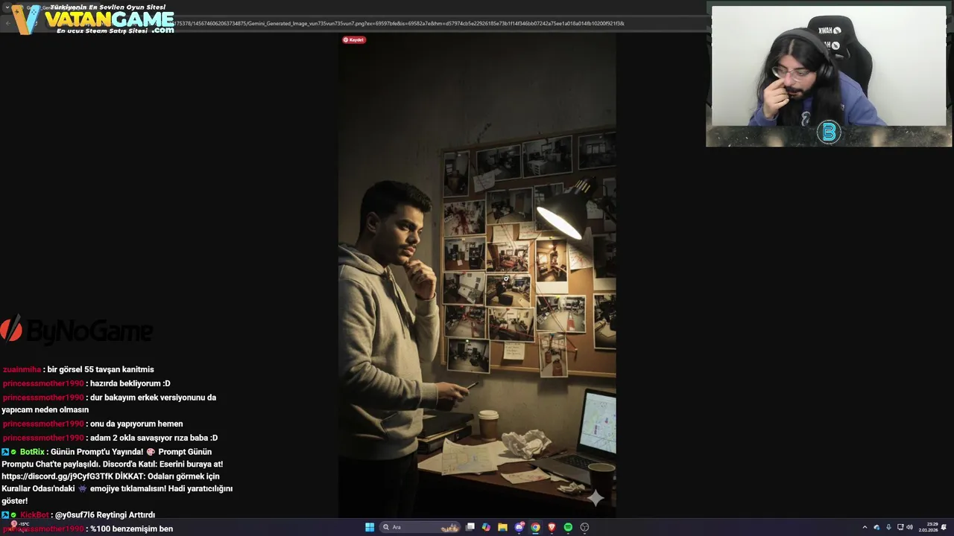The image size is (954, 536).
Task: Click '@y0suf7l6 Reytingi Arttırdı' chat message
Action: click(105, 514)
